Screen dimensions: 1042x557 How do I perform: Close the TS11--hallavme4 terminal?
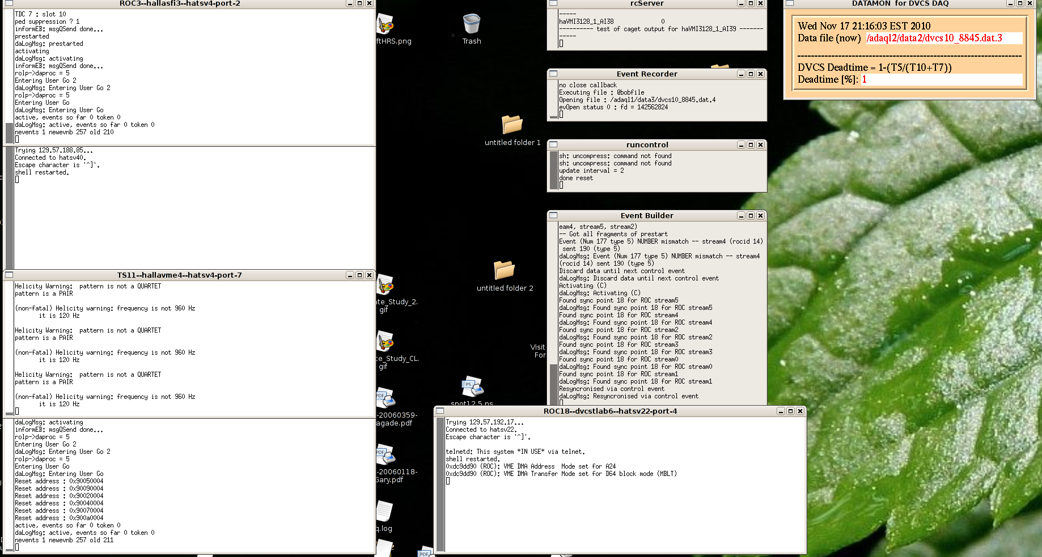coord(369,275)
